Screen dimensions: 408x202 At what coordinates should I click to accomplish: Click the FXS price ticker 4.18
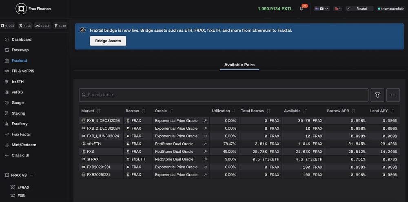pos(25,26)
